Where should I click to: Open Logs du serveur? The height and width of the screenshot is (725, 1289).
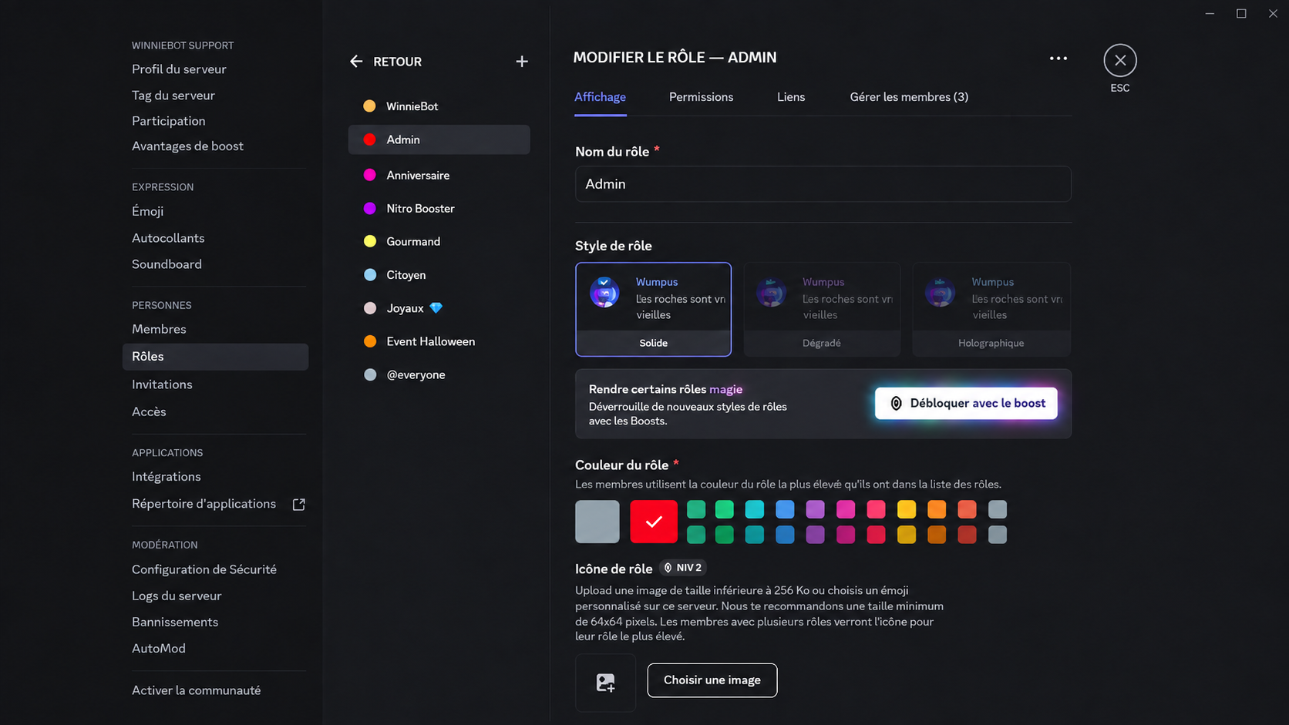coord(177,596)
